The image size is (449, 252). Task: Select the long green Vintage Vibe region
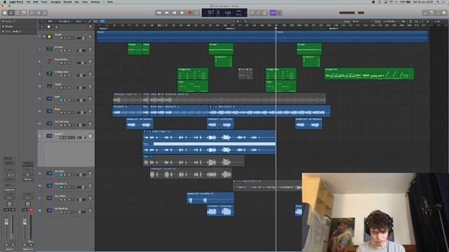369,73
